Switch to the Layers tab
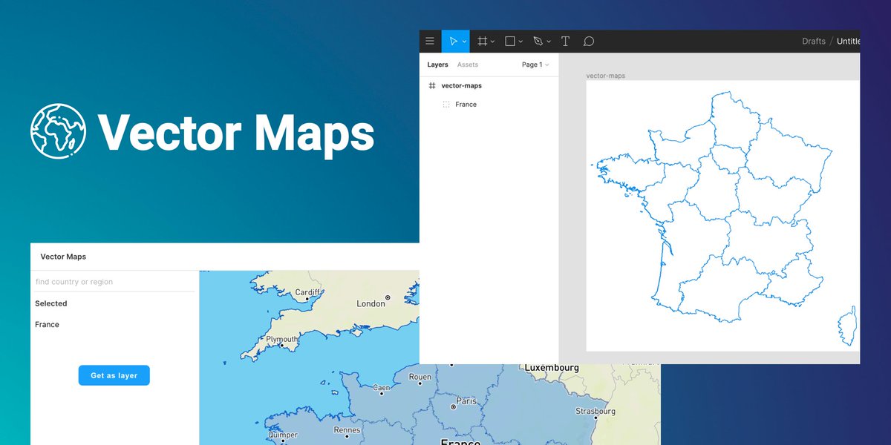This screenshot has width=891, height=445. click(437, 64)
